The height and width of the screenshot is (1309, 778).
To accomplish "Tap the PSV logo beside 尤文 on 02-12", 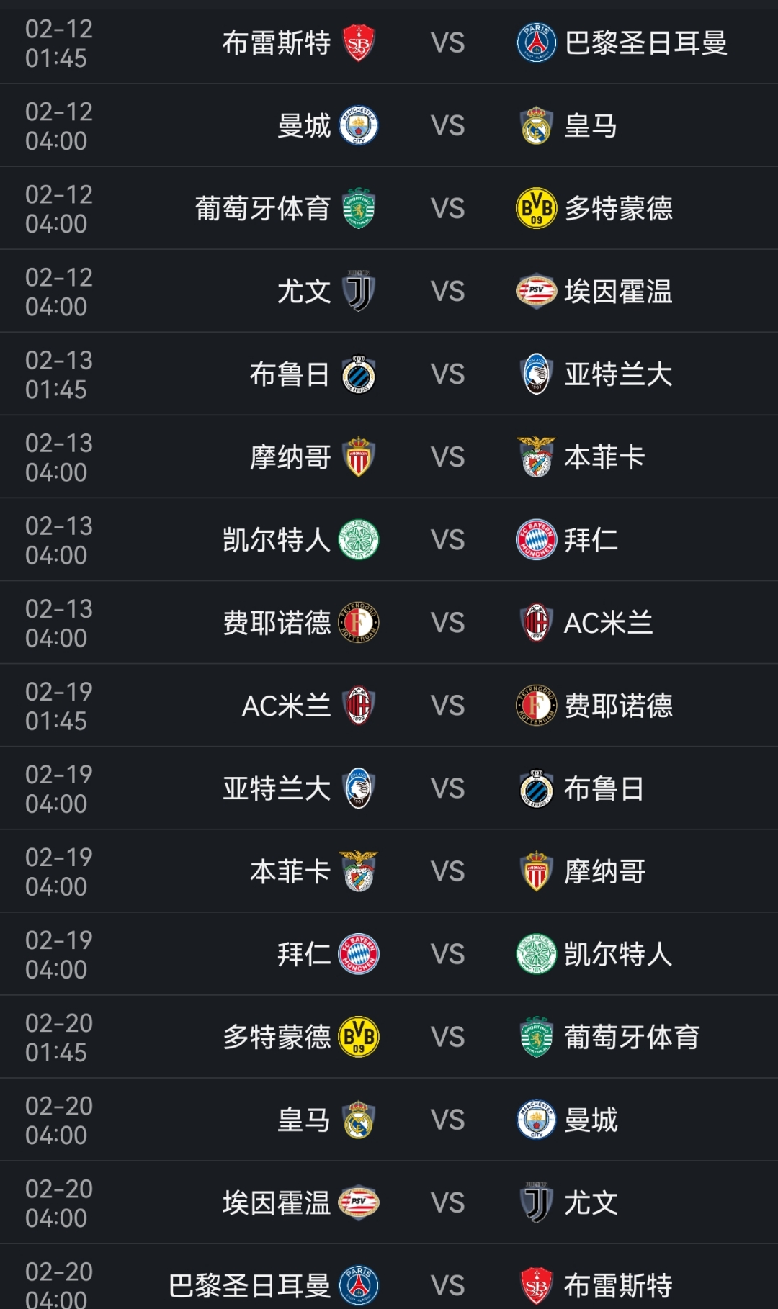I will pos(537,292).
